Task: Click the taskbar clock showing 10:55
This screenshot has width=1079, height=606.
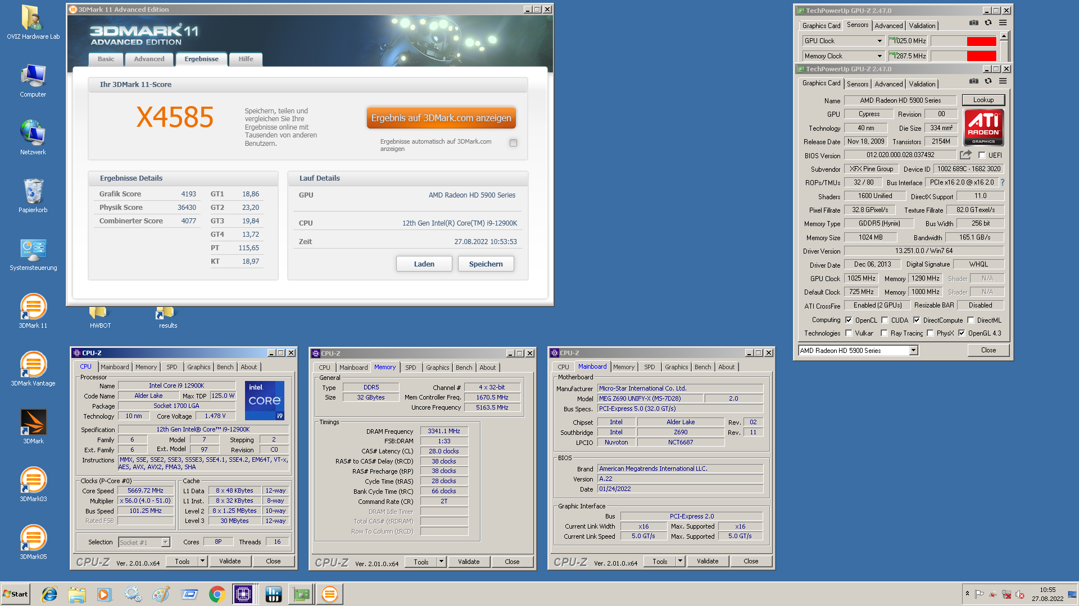Action: click(1048, 594)
